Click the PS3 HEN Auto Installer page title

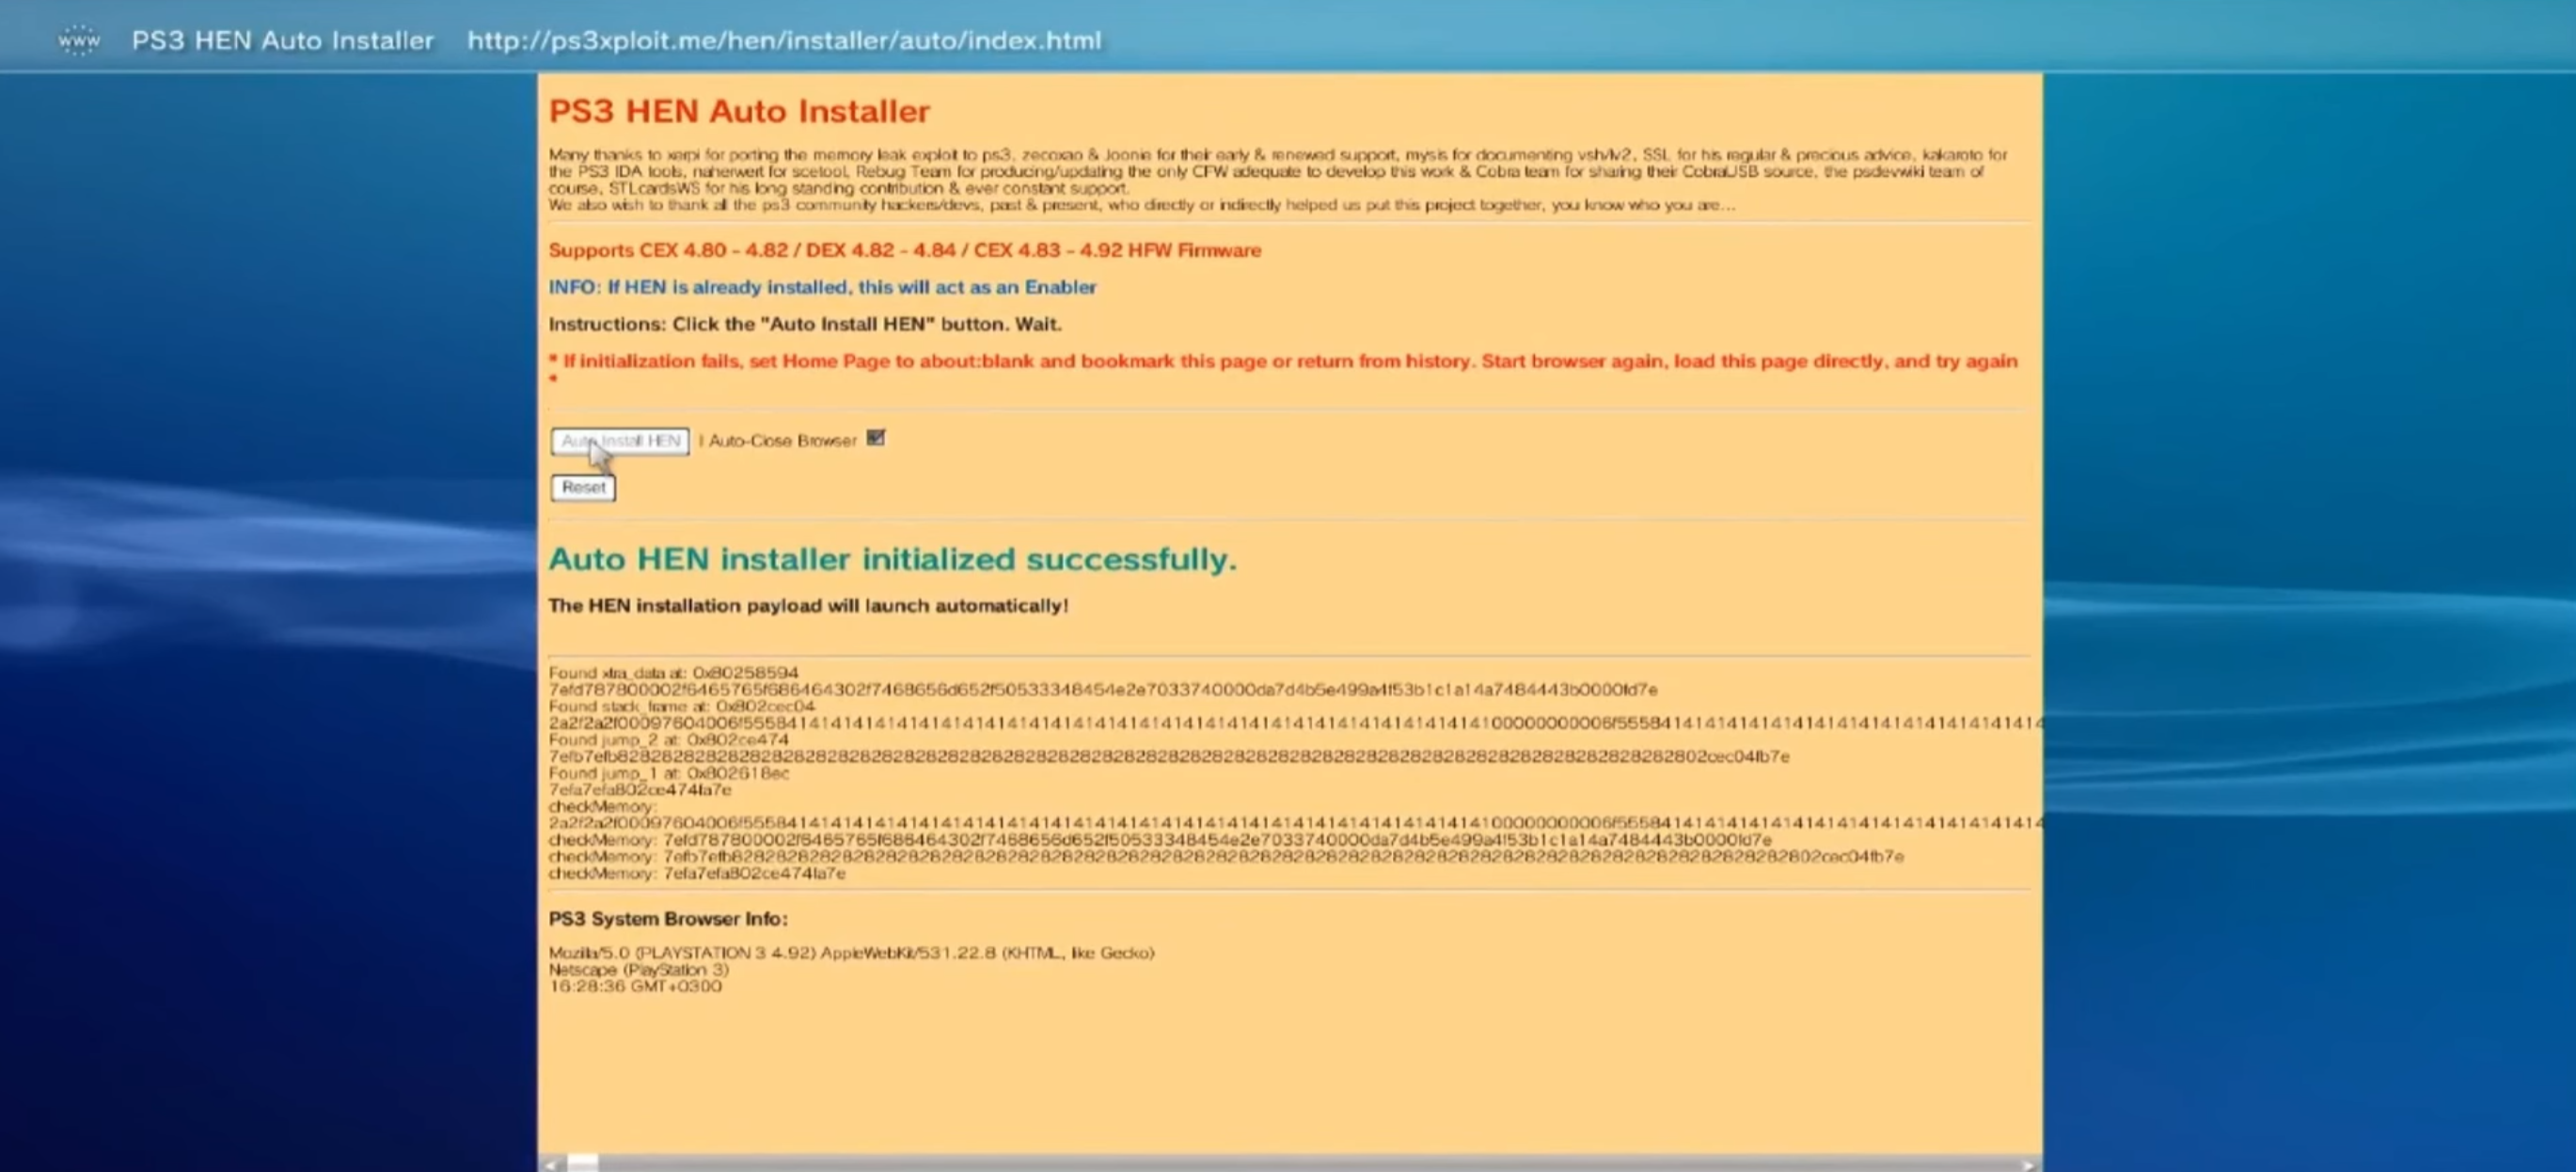tap(282, 41)
